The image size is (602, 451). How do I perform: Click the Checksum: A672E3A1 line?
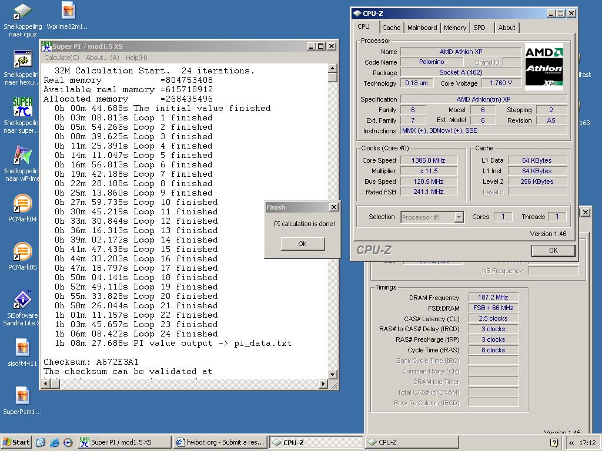[91, 362]
